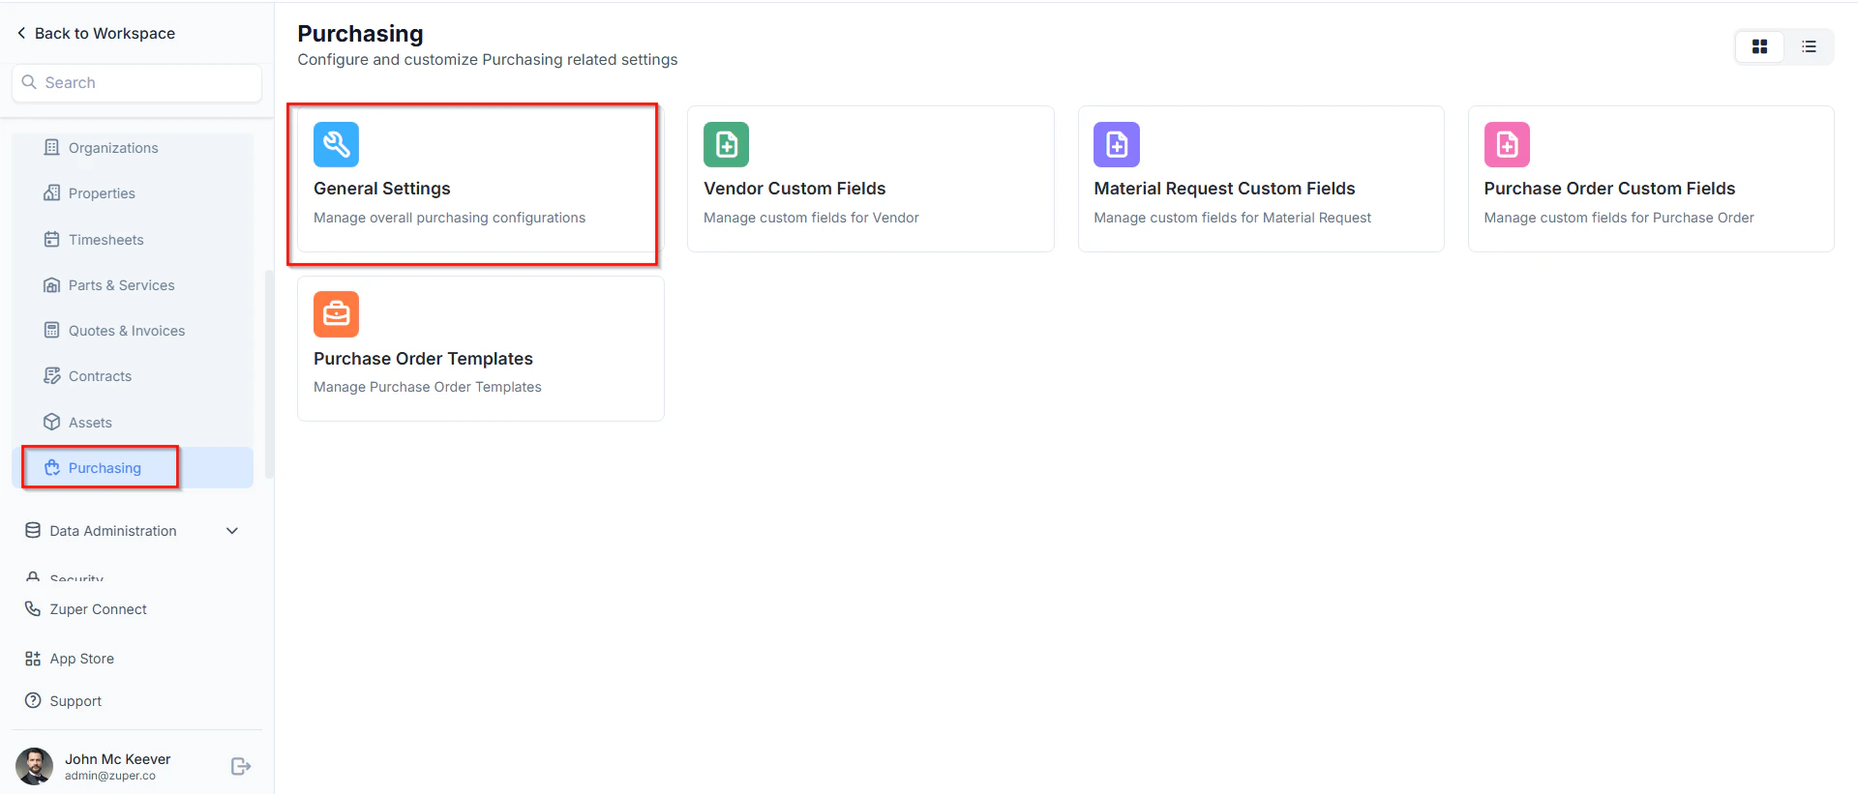Click the Assets cube icon
1858x794 pixels.
pos(52,422)
